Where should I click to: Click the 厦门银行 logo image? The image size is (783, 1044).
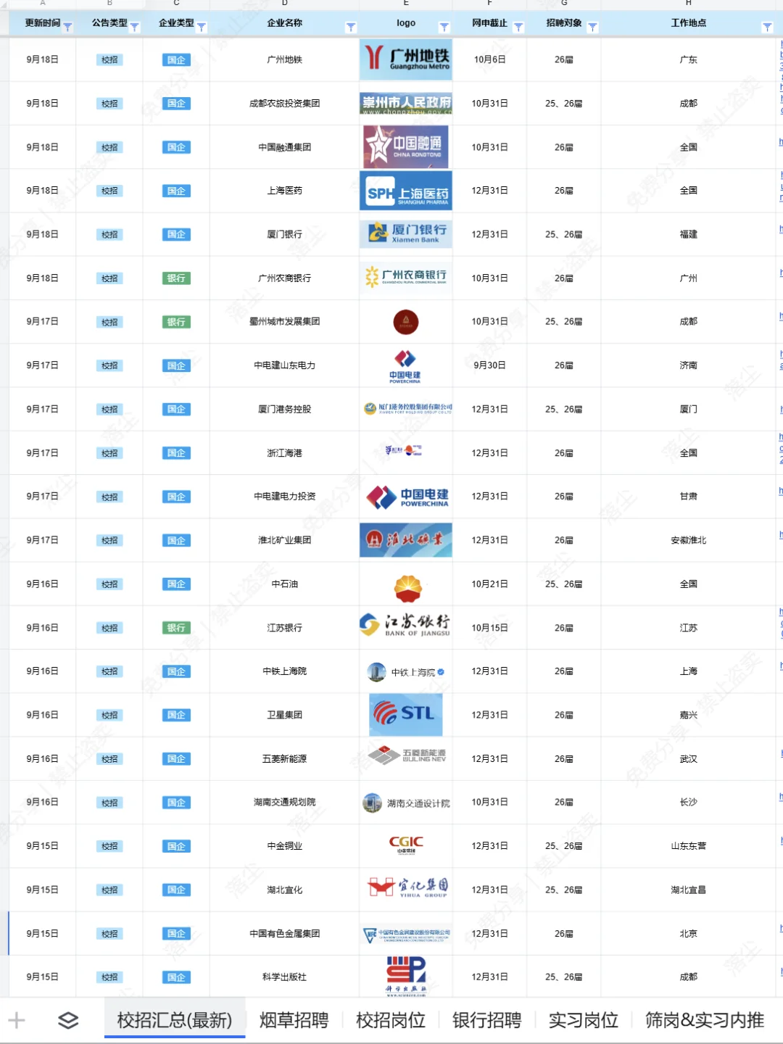[x=406, y=234]
